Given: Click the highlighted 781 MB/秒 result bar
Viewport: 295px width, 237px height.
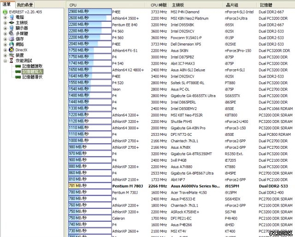Looking at the screenshot, I should [90, 186].
